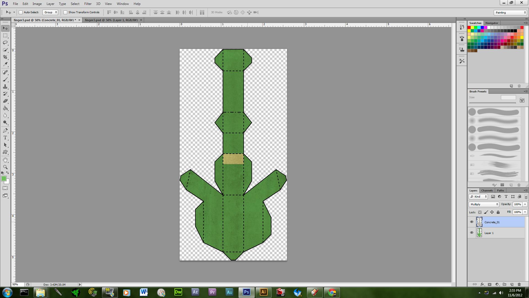Enable Show Transform Controls checkbox
Screen dimensions: 529x298
click(65, 12)
